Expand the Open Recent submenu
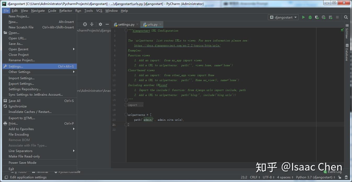Screen dimensions: 352x182 (39, 49)
